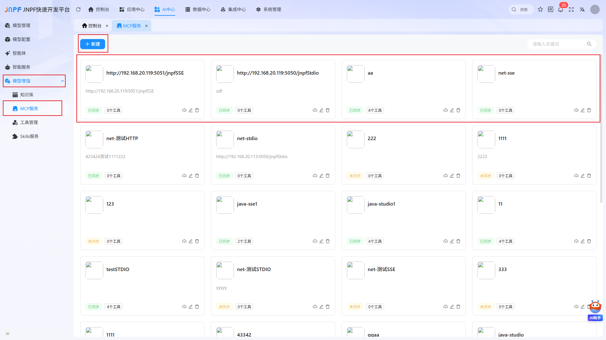Click the sdf description text

(219, 91)
